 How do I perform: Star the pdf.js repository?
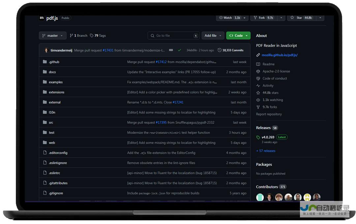pyautogui.click(x=302, y=18)
